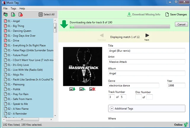Click horizontal scroll left arrow
The width and height of the screenshot is (190, 128).
point(4,119)
